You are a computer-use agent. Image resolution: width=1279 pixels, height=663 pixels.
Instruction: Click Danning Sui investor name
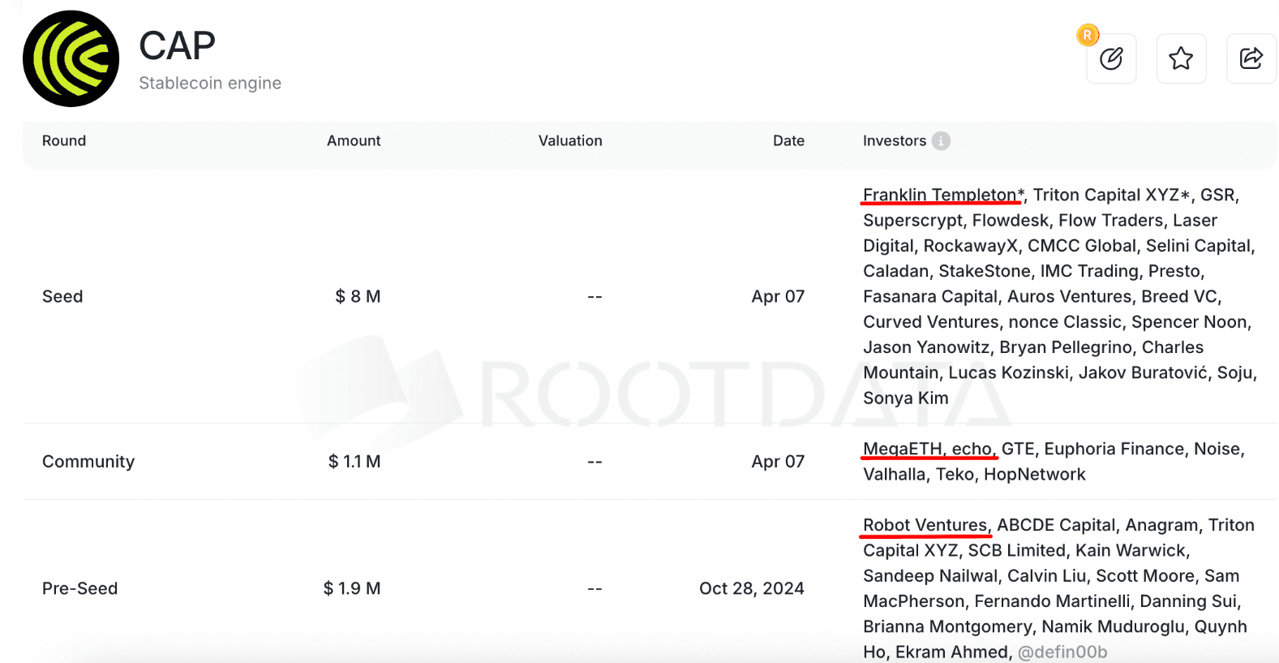click(x=1188, y=601)
